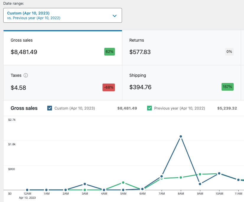Click the blue 3AM data point
Screen dimensions: 244x202
85,184
